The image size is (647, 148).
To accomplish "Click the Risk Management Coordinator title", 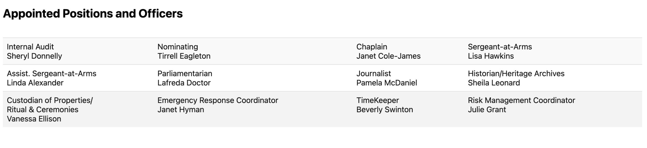I will [521, 100].
